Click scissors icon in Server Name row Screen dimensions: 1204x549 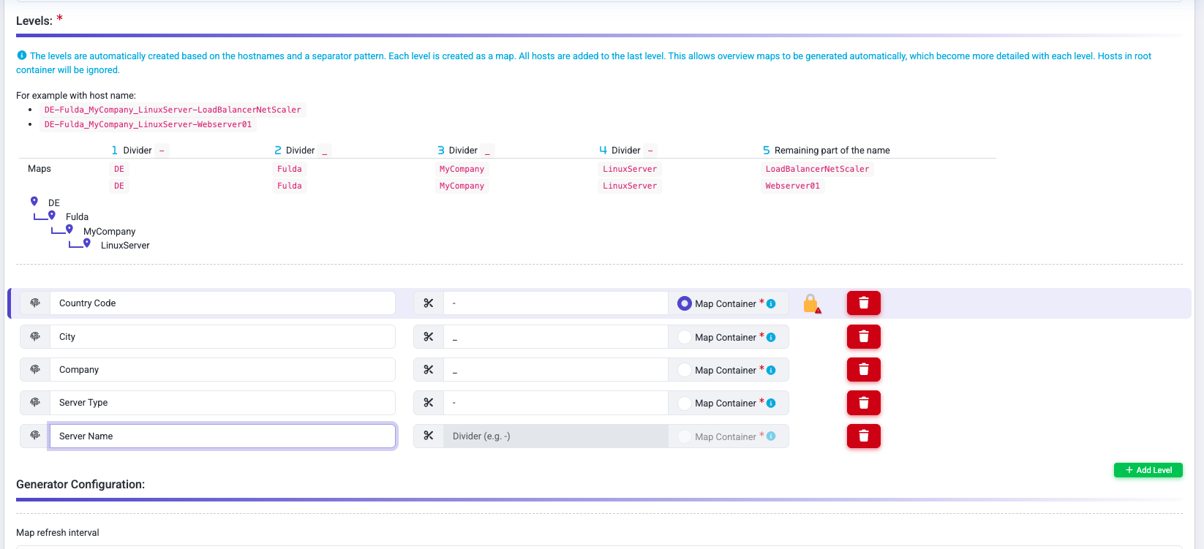coord(429,436)
